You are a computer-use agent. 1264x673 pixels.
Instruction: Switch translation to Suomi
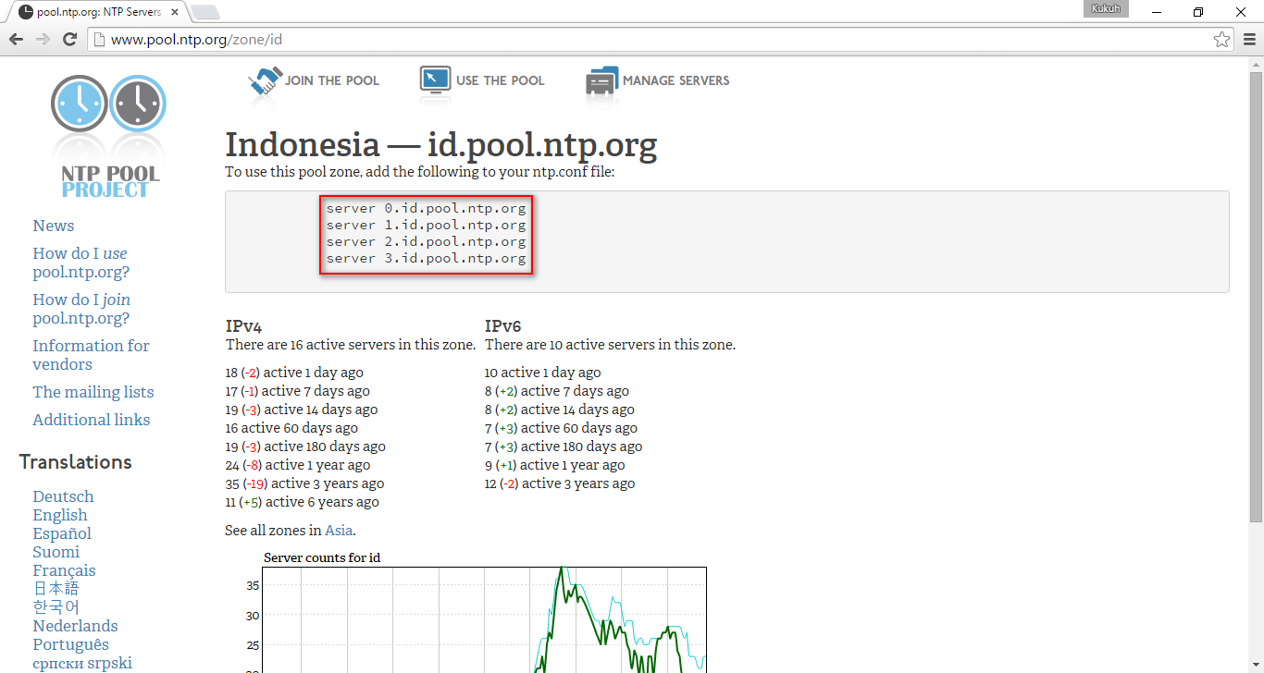(56, 552)
